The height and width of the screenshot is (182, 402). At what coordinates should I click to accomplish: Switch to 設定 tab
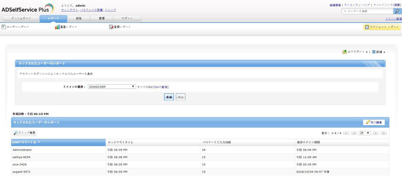coord(79,18)
